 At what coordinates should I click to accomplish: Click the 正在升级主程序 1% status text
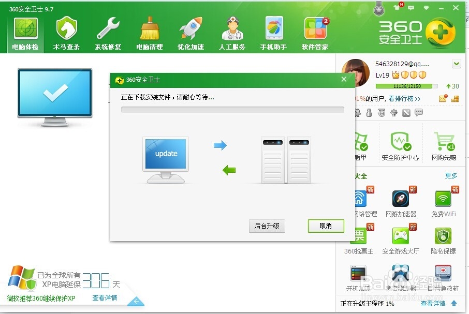point(368,304)
